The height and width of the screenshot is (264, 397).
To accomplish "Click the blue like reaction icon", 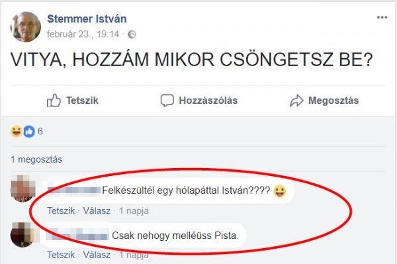I will coord(29,132).
